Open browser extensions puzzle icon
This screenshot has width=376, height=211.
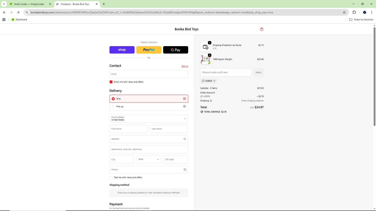point(354,12)
